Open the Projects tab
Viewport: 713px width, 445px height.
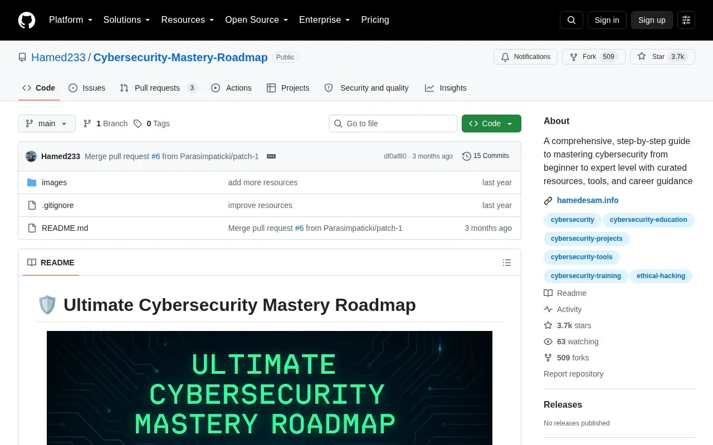[x=288, y=88]
